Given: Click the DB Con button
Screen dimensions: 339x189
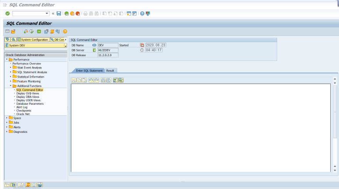Looking at the screenshot, I should coord(57,39).
